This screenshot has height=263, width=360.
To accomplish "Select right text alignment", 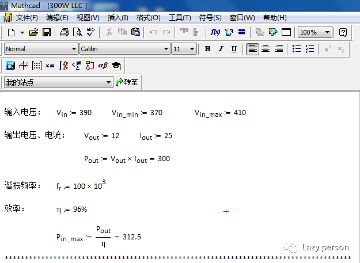I will (279, 49).
